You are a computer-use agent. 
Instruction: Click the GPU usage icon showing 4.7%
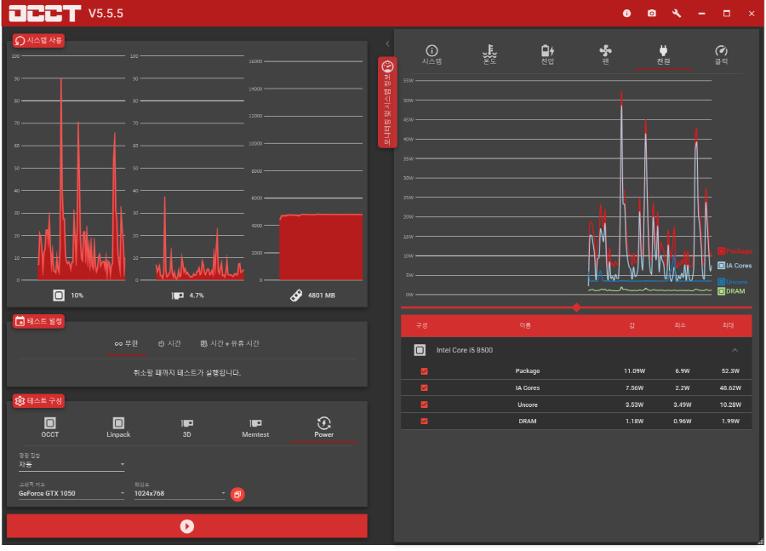(x=177, y=296)
